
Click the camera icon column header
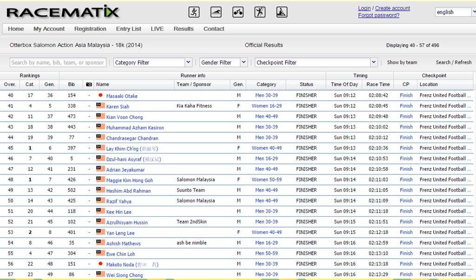(x=89, y=85)
